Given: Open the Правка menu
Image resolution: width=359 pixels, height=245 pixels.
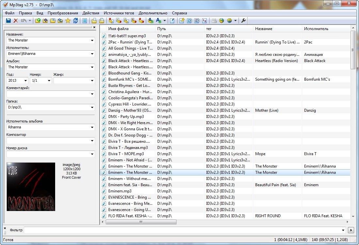Looking at the screenshot, I should pyautogui.click(x=25, y=13).
